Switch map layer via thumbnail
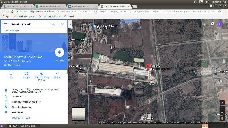 point(78,114)
